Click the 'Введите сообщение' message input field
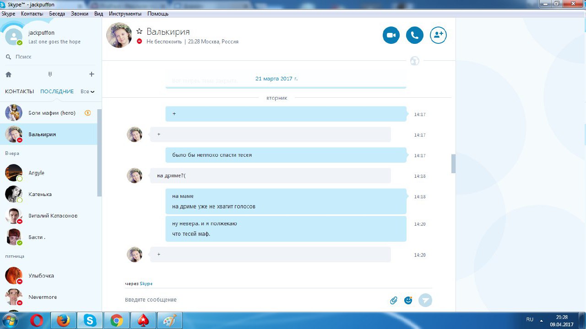This screenshot has height=329, width=586. tap(252, 300)
